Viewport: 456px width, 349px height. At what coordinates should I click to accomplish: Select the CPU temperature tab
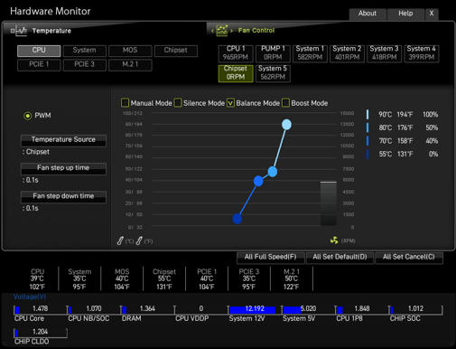coord(39,51)
